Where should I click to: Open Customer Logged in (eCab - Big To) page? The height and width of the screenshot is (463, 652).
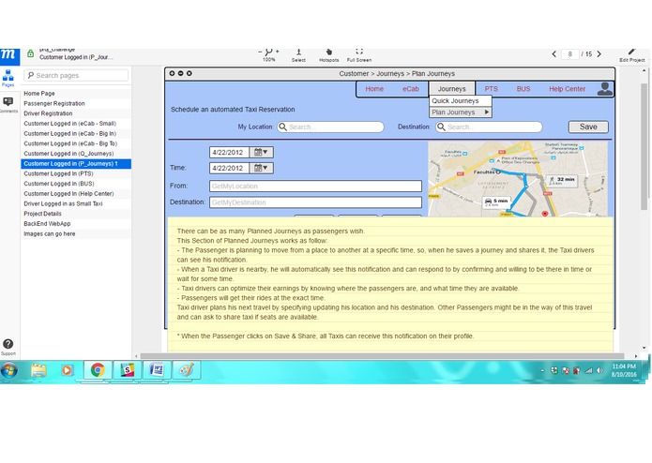point(76,143)
